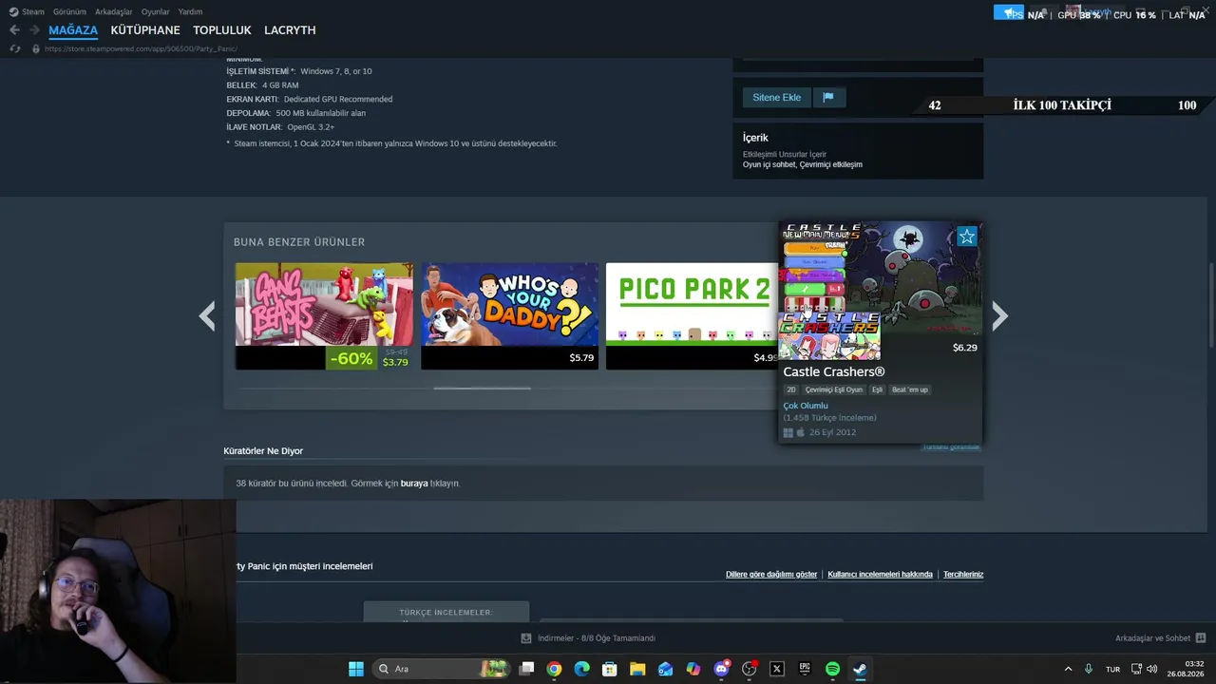Open Spotify from the taskbar
Screen dimensions: 1216x684
tap(832, 669)
